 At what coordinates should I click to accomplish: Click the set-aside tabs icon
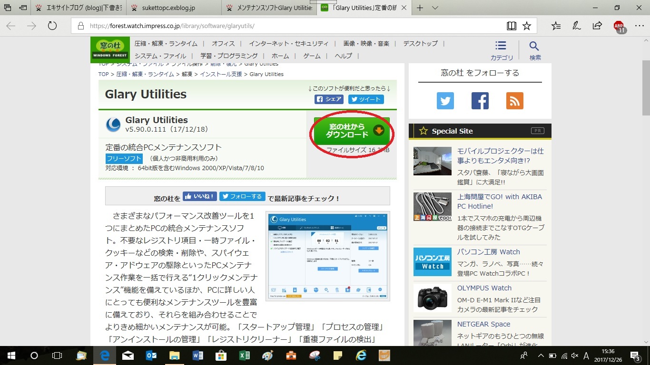[8, 8]
